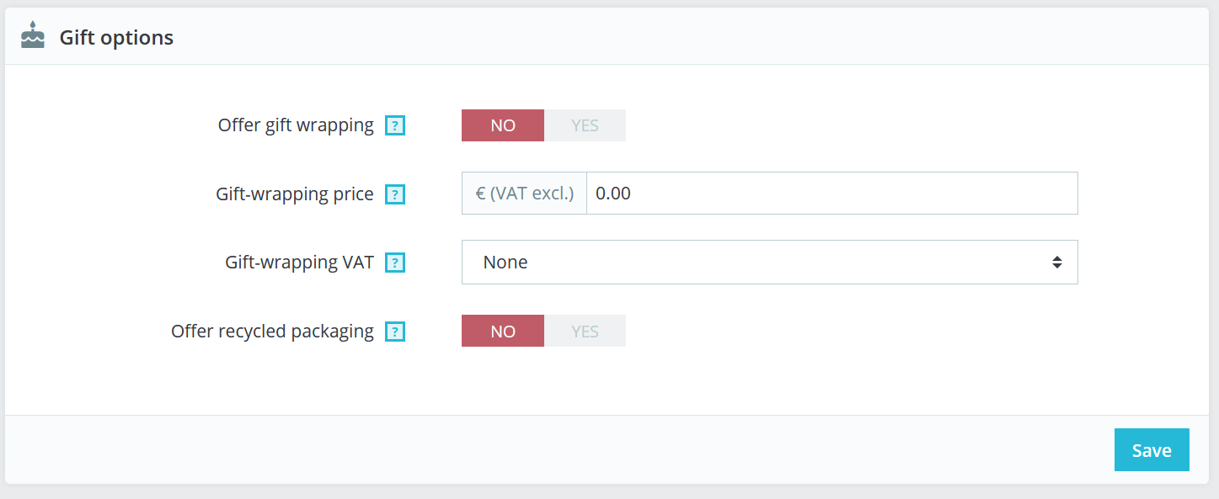Show help tooltip for Gift-wrapping VAT
Viewport: 1219px width, 499px height.
(395, 263)
